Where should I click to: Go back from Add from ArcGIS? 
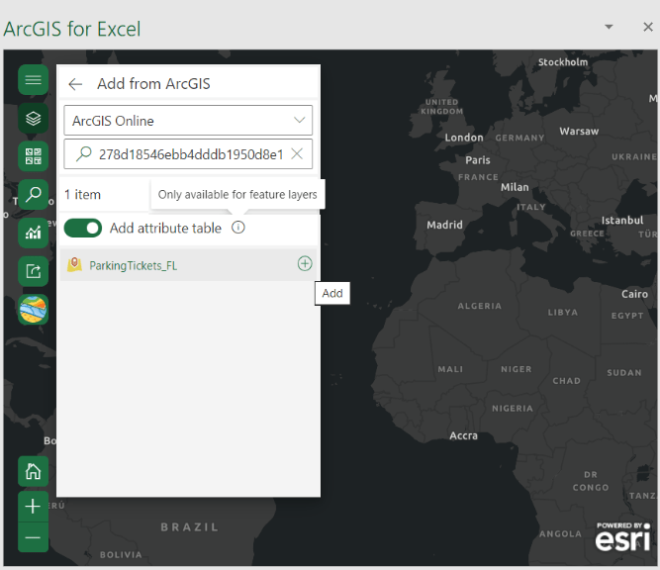click(x=75, y=84)
